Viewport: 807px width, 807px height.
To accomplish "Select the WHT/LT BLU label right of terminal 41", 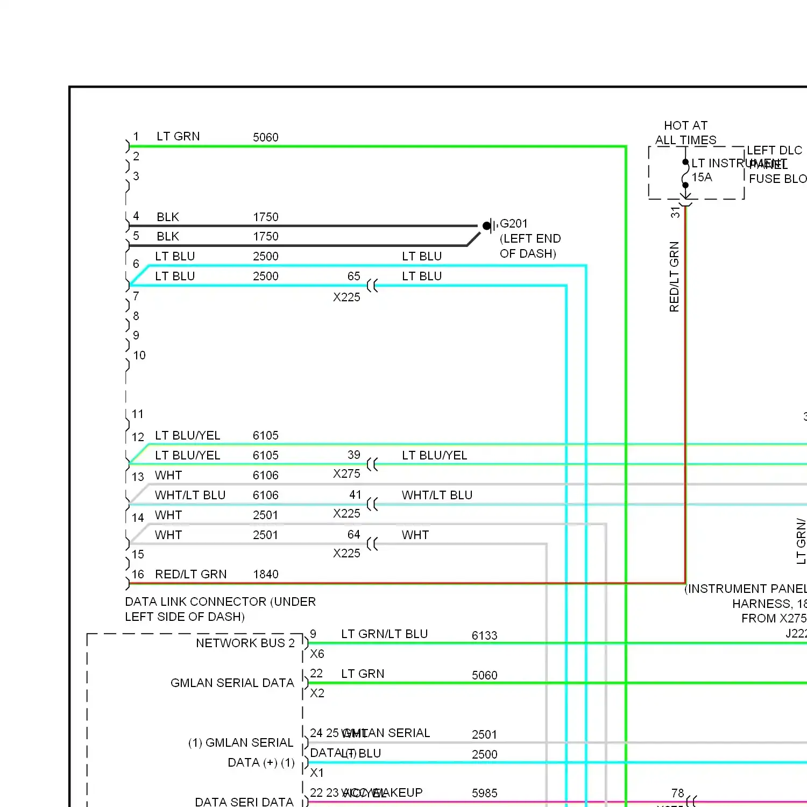I will [x=437, y=495].
